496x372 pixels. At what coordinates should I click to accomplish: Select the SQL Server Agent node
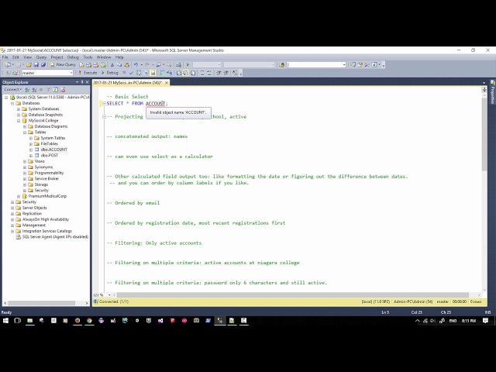pyautogui.click(x=55, y=236)
